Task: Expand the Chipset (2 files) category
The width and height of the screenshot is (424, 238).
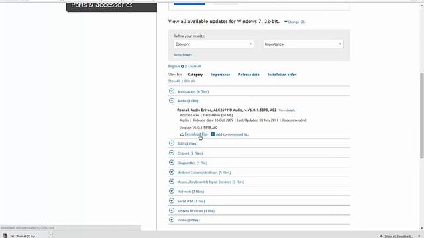Action: tap(172, 153)
